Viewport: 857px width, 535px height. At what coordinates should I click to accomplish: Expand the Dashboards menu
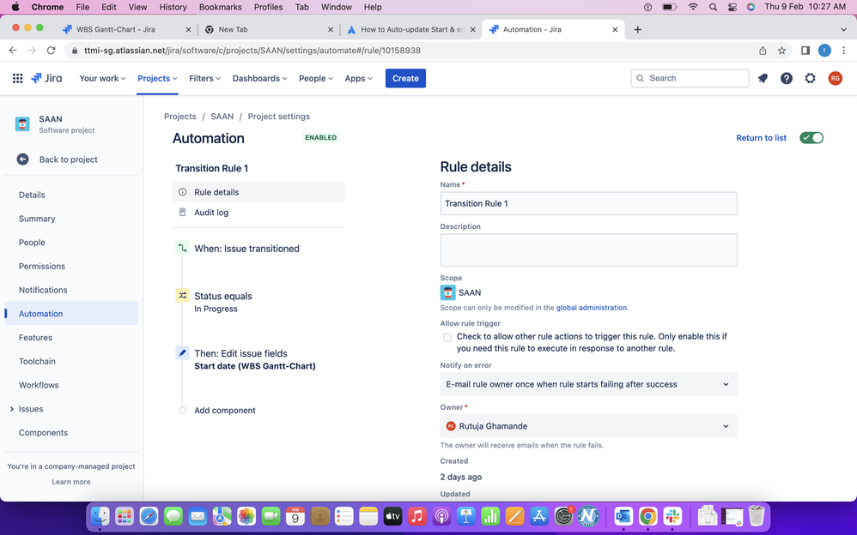(259, 78)
